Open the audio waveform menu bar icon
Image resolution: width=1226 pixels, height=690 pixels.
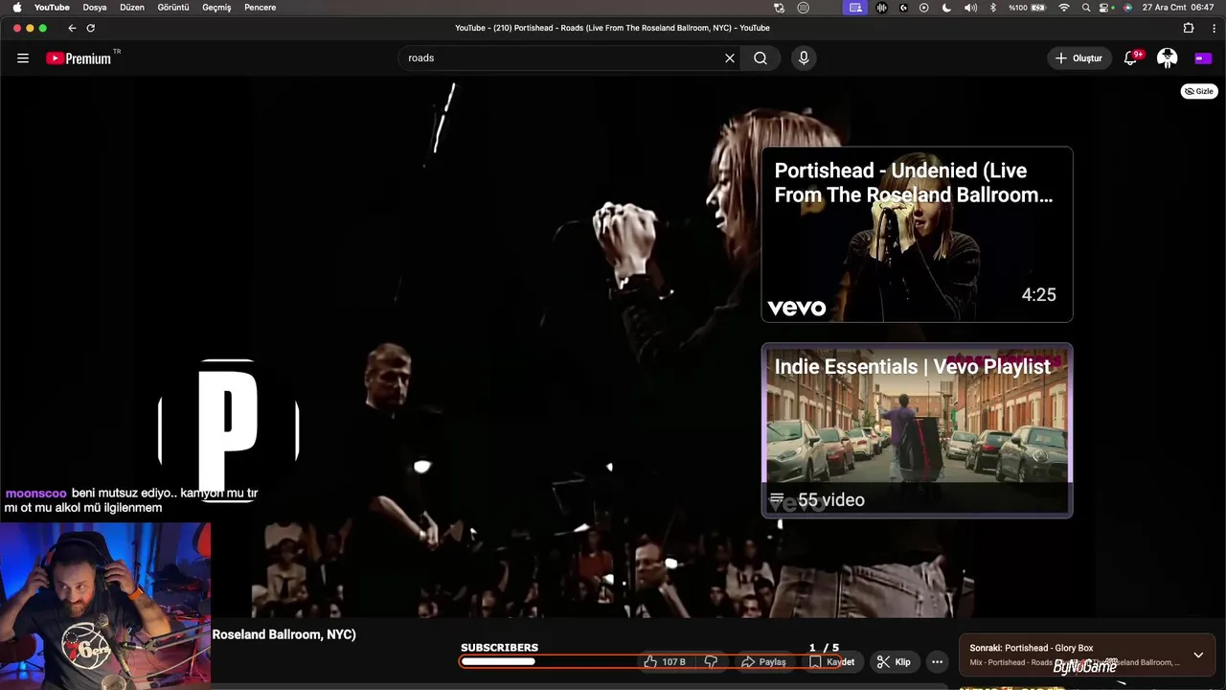point(881,8)
